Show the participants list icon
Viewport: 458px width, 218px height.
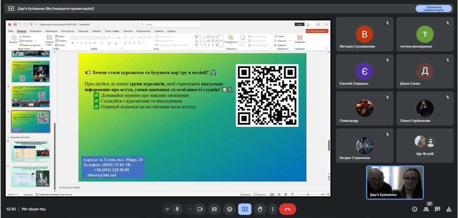[x=426, y=209]
